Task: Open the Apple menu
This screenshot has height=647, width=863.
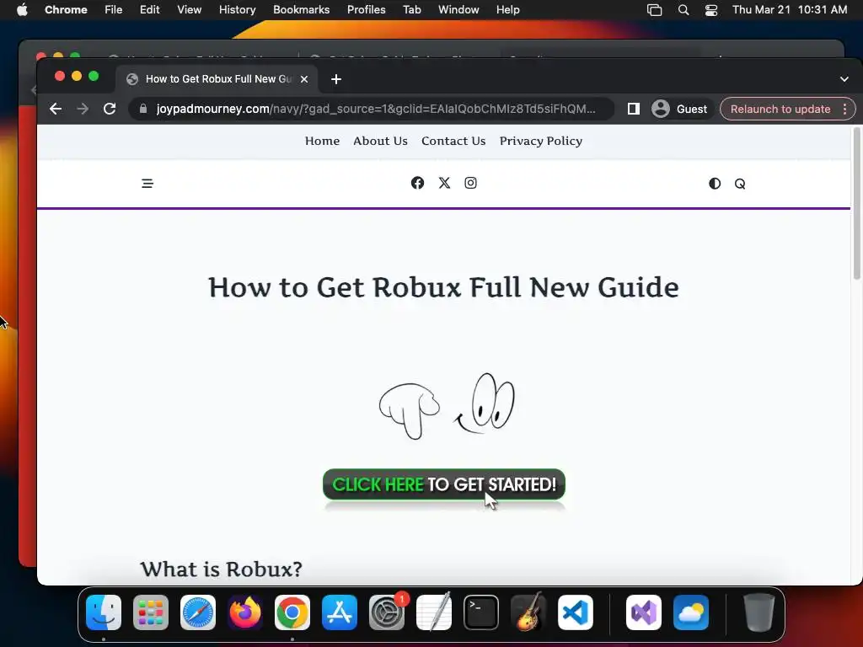Action: click(x=22, y=10)
